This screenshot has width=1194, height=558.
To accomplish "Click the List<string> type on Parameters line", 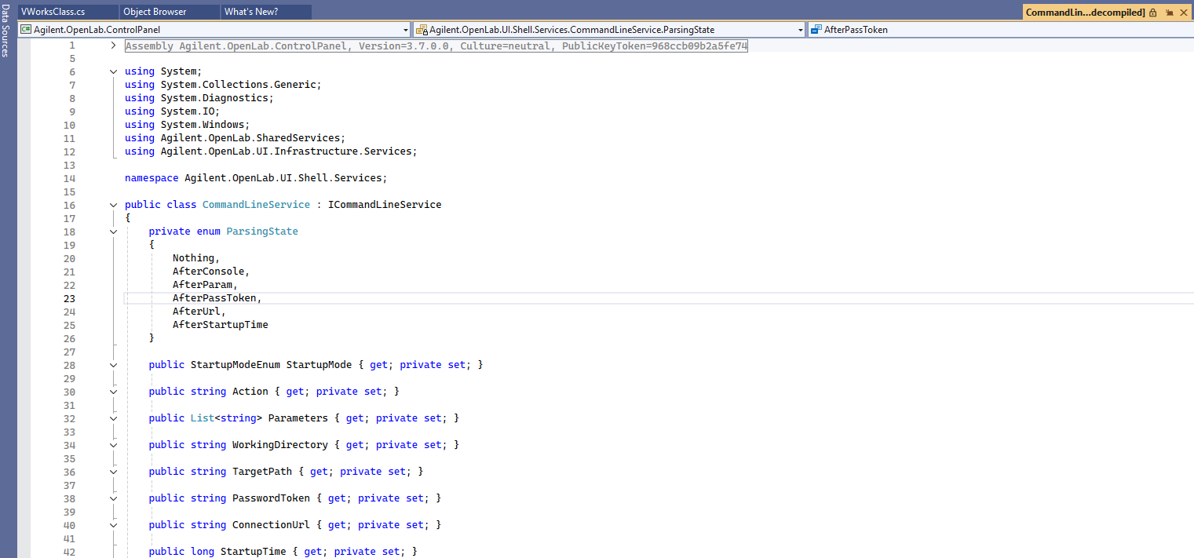I will (x=227, y=418).
